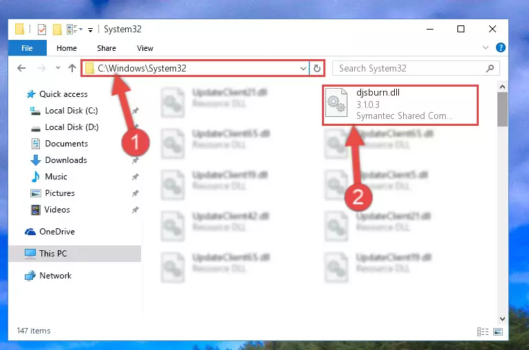The image size is (529, 350).
Task: Click the New folder icon in quick access toolbar
Action: [57, 30]
